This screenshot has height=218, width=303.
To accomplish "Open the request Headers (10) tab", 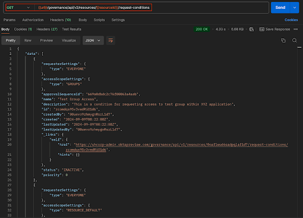I will [x=60, y=20].
